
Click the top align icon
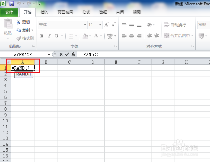coord(124,25)
